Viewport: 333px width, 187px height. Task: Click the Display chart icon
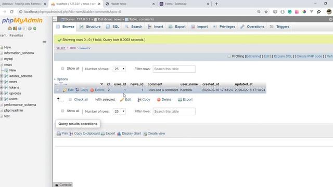[119, 133]
